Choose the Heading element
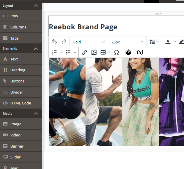The height and width of the screenshot is (169, 184). click(21, 70)
